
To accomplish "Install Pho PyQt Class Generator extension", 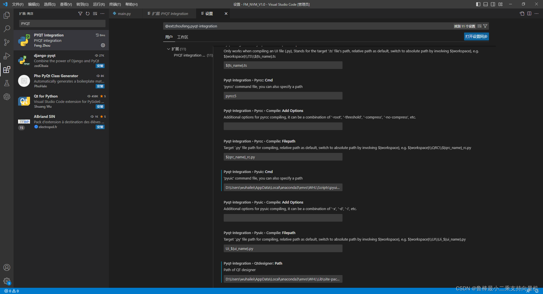I will click(x=100, y=86).
